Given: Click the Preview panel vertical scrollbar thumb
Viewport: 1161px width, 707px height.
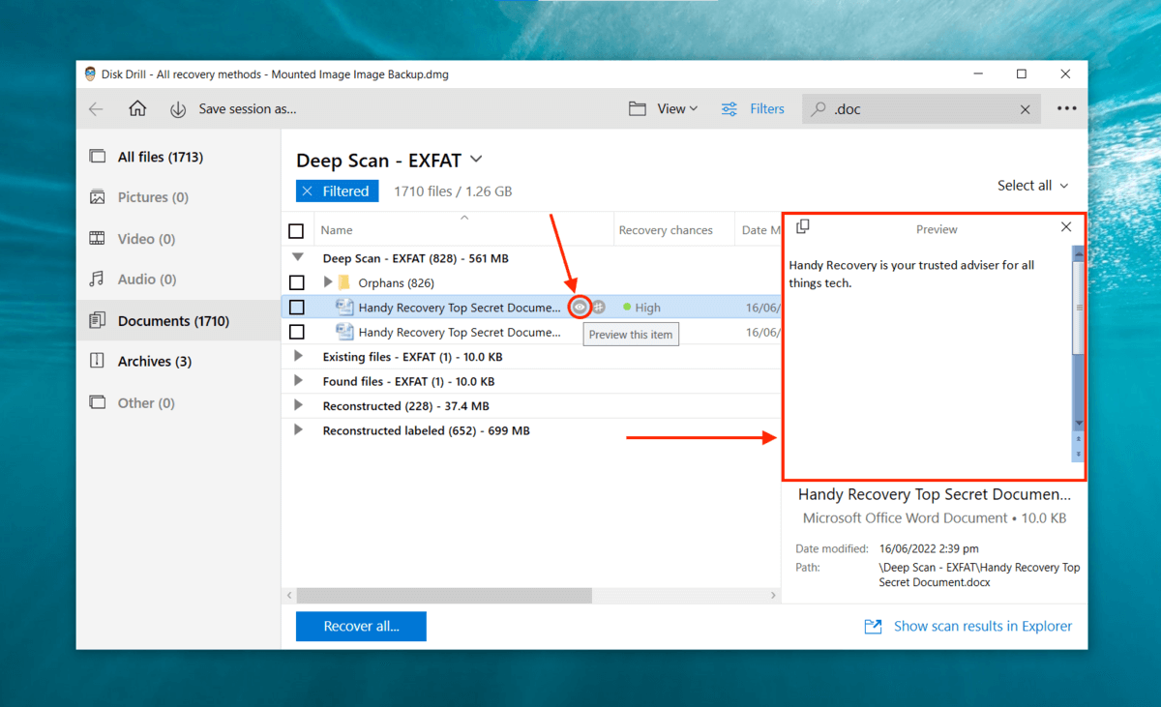Looking at the screenshot, I should click(1078, 307).
